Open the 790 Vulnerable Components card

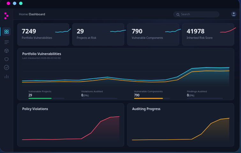tap(153, 34)
